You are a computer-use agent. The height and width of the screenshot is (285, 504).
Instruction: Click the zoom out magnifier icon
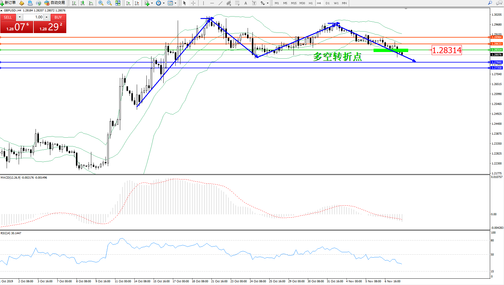tap(109, 3)
